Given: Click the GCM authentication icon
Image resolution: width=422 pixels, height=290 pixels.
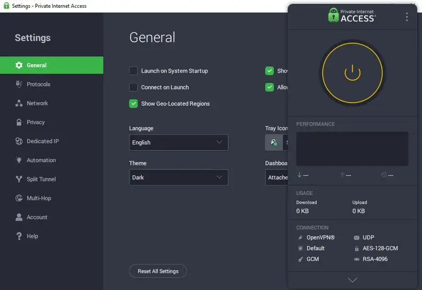Looking at the screenshot, I should pos(300,259).
